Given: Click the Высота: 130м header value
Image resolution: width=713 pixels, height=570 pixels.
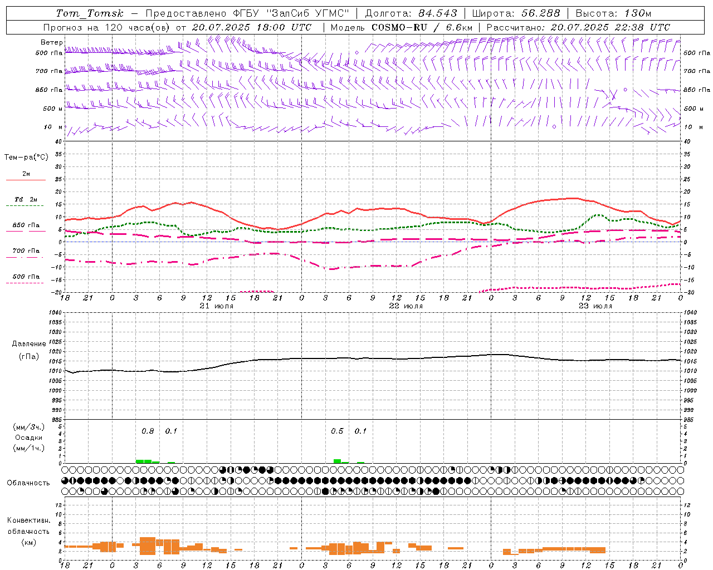Looking at the screenshot, I should 613,13.
